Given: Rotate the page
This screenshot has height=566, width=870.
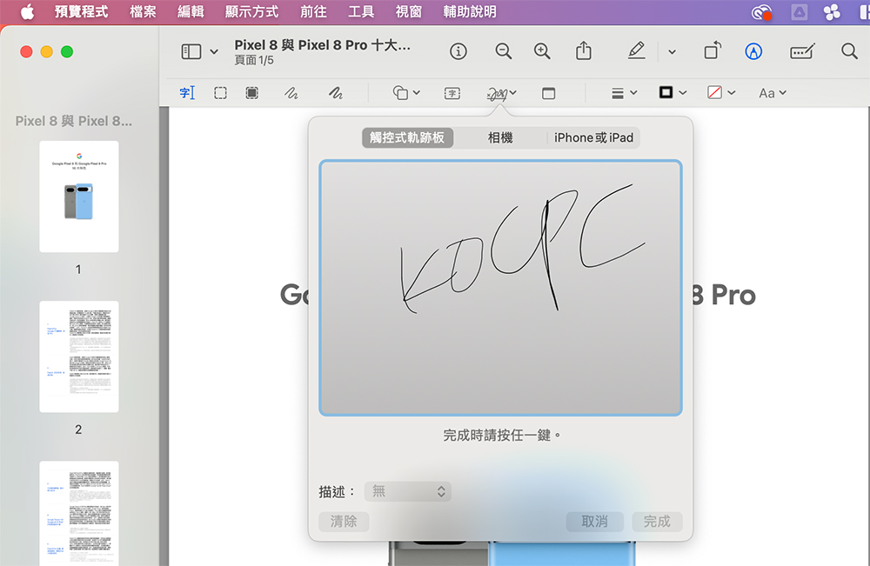Looking at the screenshot, I should (x=713, y=51).
